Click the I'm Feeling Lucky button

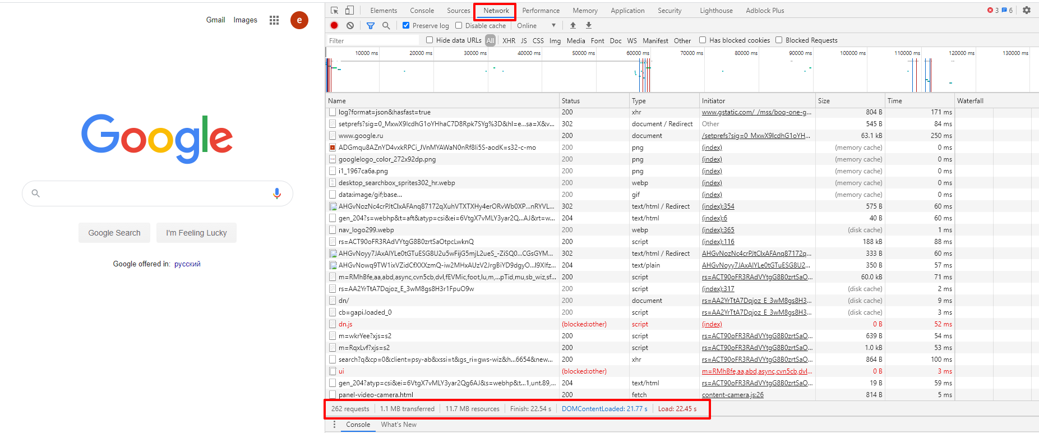(196, 233)
